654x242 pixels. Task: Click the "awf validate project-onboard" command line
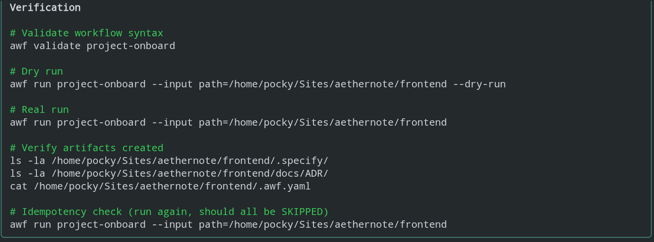point(92,46)
